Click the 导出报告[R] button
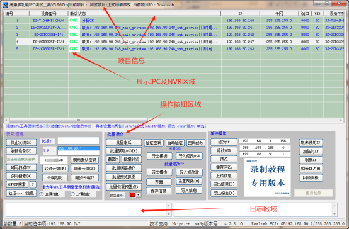 [224, 193]
